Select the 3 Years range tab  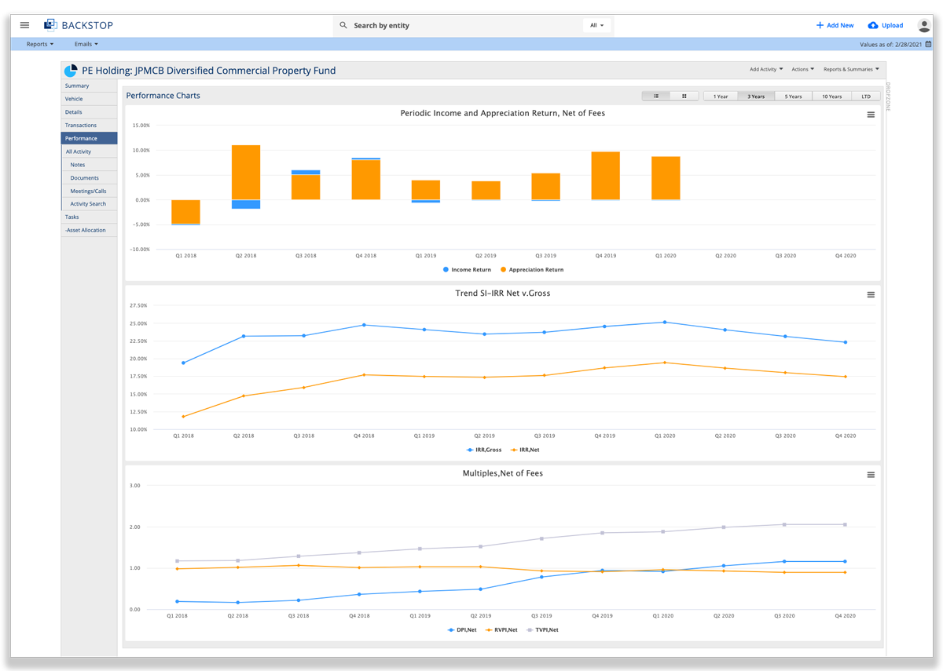tap(756, 97)
